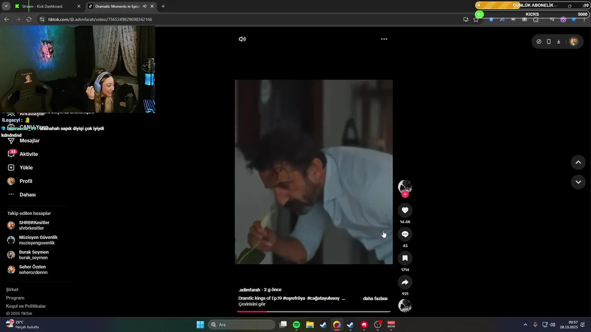Image resolution: width=591 pixels, height=332 pixels.
Task: Open the Seher Özden account
Action: (x=27, y=269)
